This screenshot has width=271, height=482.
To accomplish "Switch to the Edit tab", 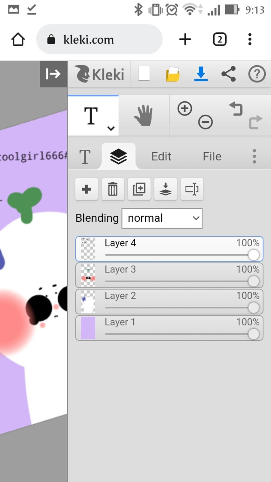I will tap(161, 156).
